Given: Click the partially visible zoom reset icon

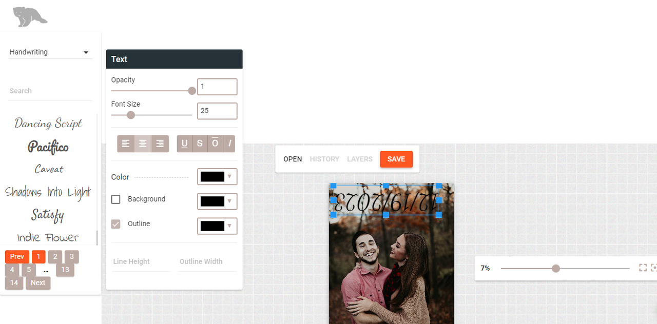Looking at the screenshot, I should [x=654, y=268].
